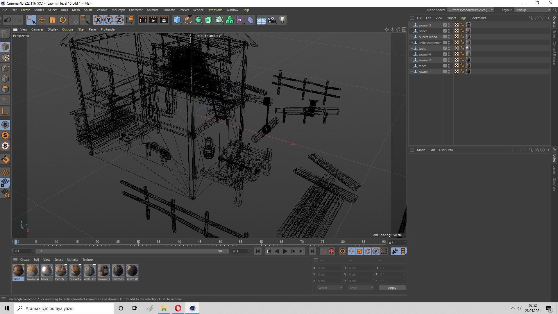The height and width of the screenshot is (314, 558).
Task: Toggle visibility dots for tools object
Action: (449, 49)
